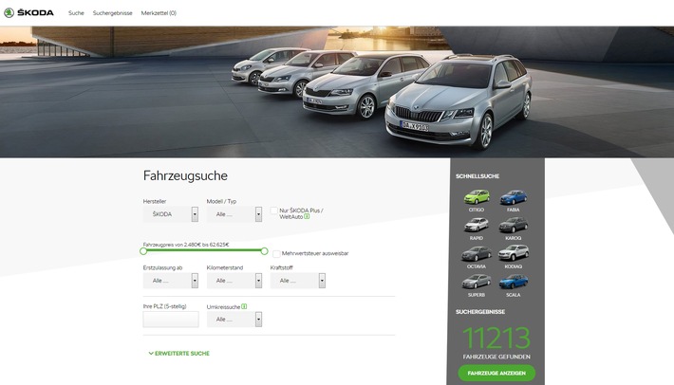Click the ŠKODA logo in header

(x=28, y=13)
